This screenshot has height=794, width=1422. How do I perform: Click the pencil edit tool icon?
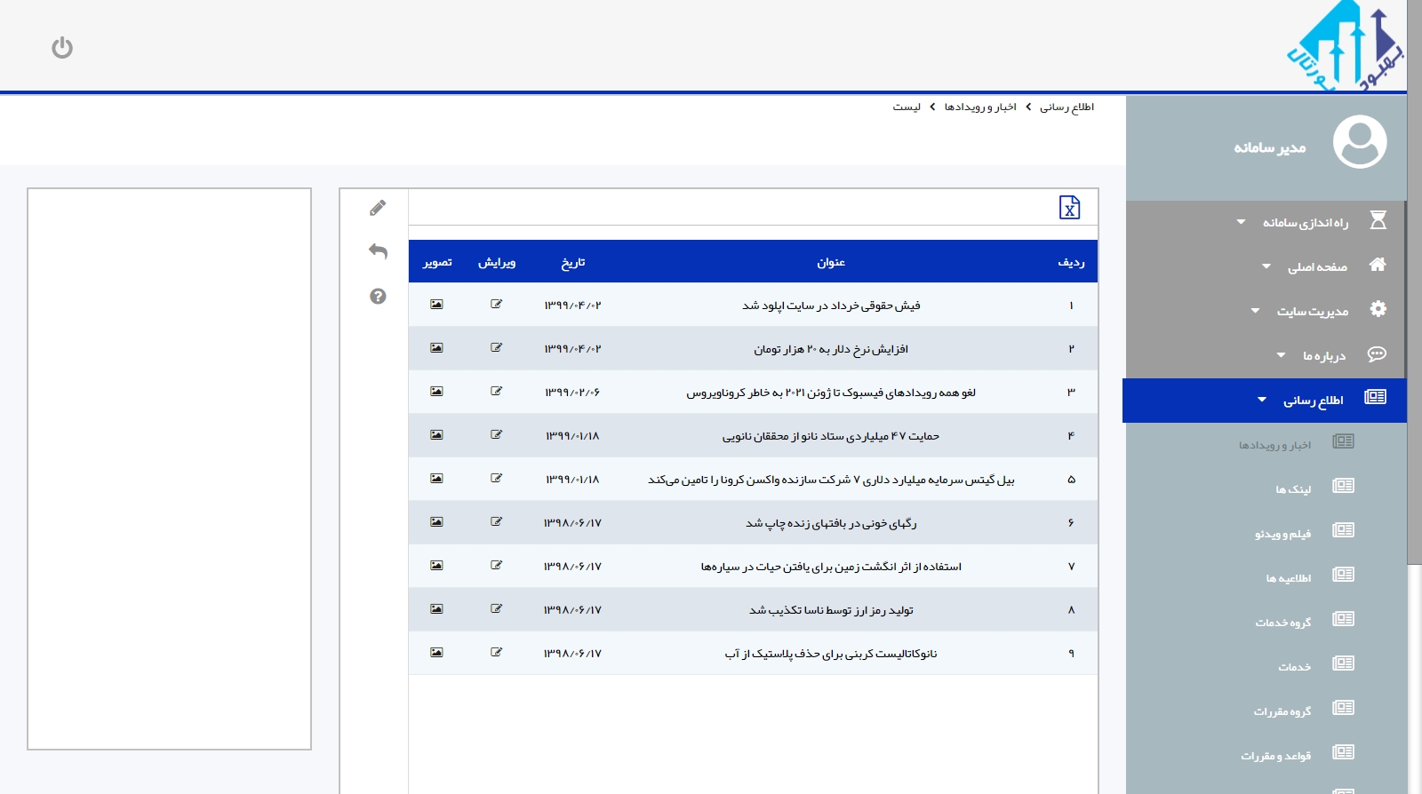(x=378, y=208)
